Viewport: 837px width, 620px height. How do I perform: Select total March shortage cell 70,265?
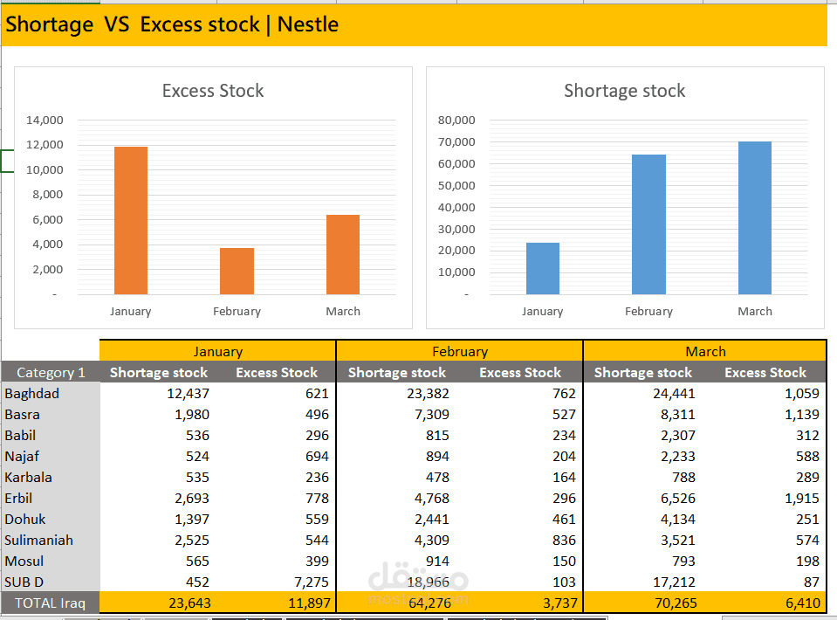pos(673,603)
